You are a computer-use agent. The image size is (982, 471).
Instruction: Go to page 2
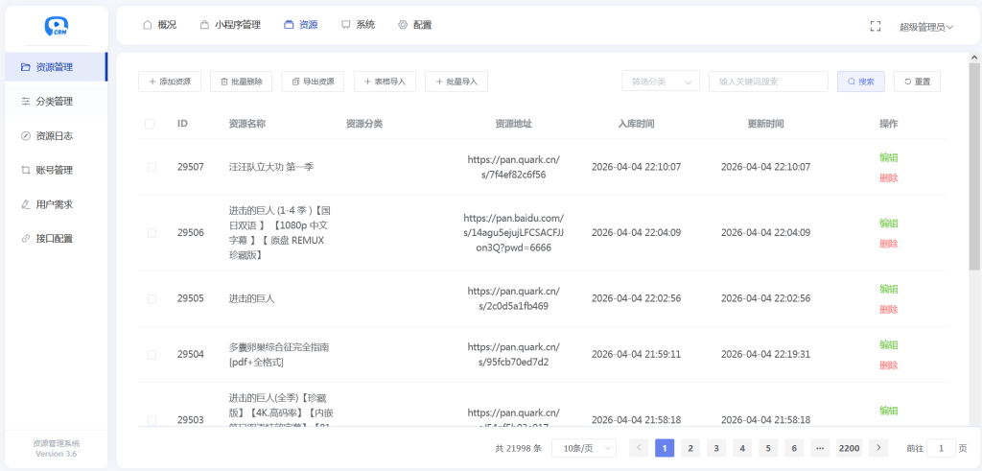[690, 448]
